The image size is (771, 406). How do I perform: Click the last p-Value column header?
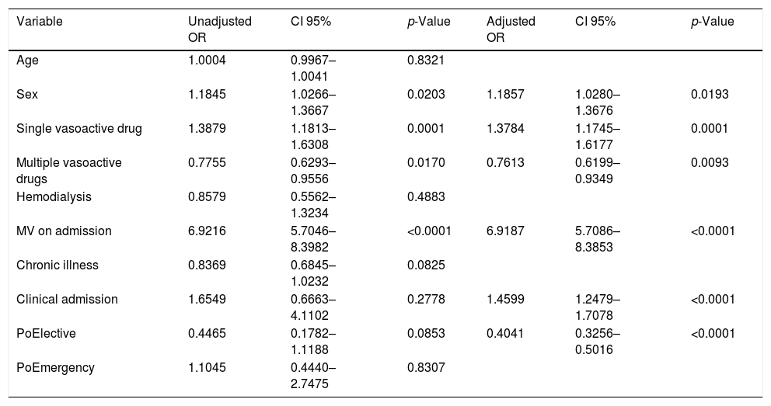712,22
